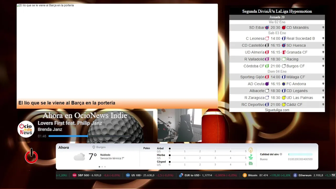Click the 'CD Leganés' team name
This screenshot has width=336, height=189.
click(x=297, y=91)
